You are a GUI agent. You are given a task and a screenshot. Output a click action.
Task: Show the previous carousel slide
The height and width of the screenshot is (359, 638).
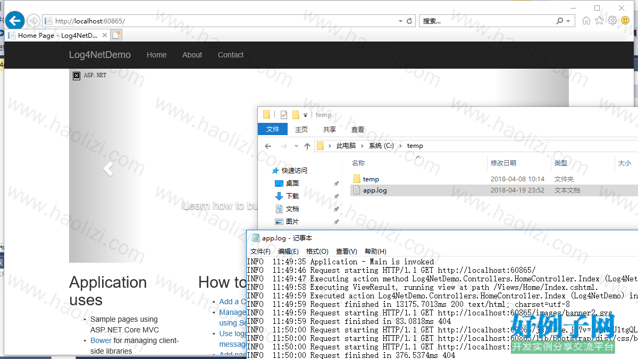108,170
